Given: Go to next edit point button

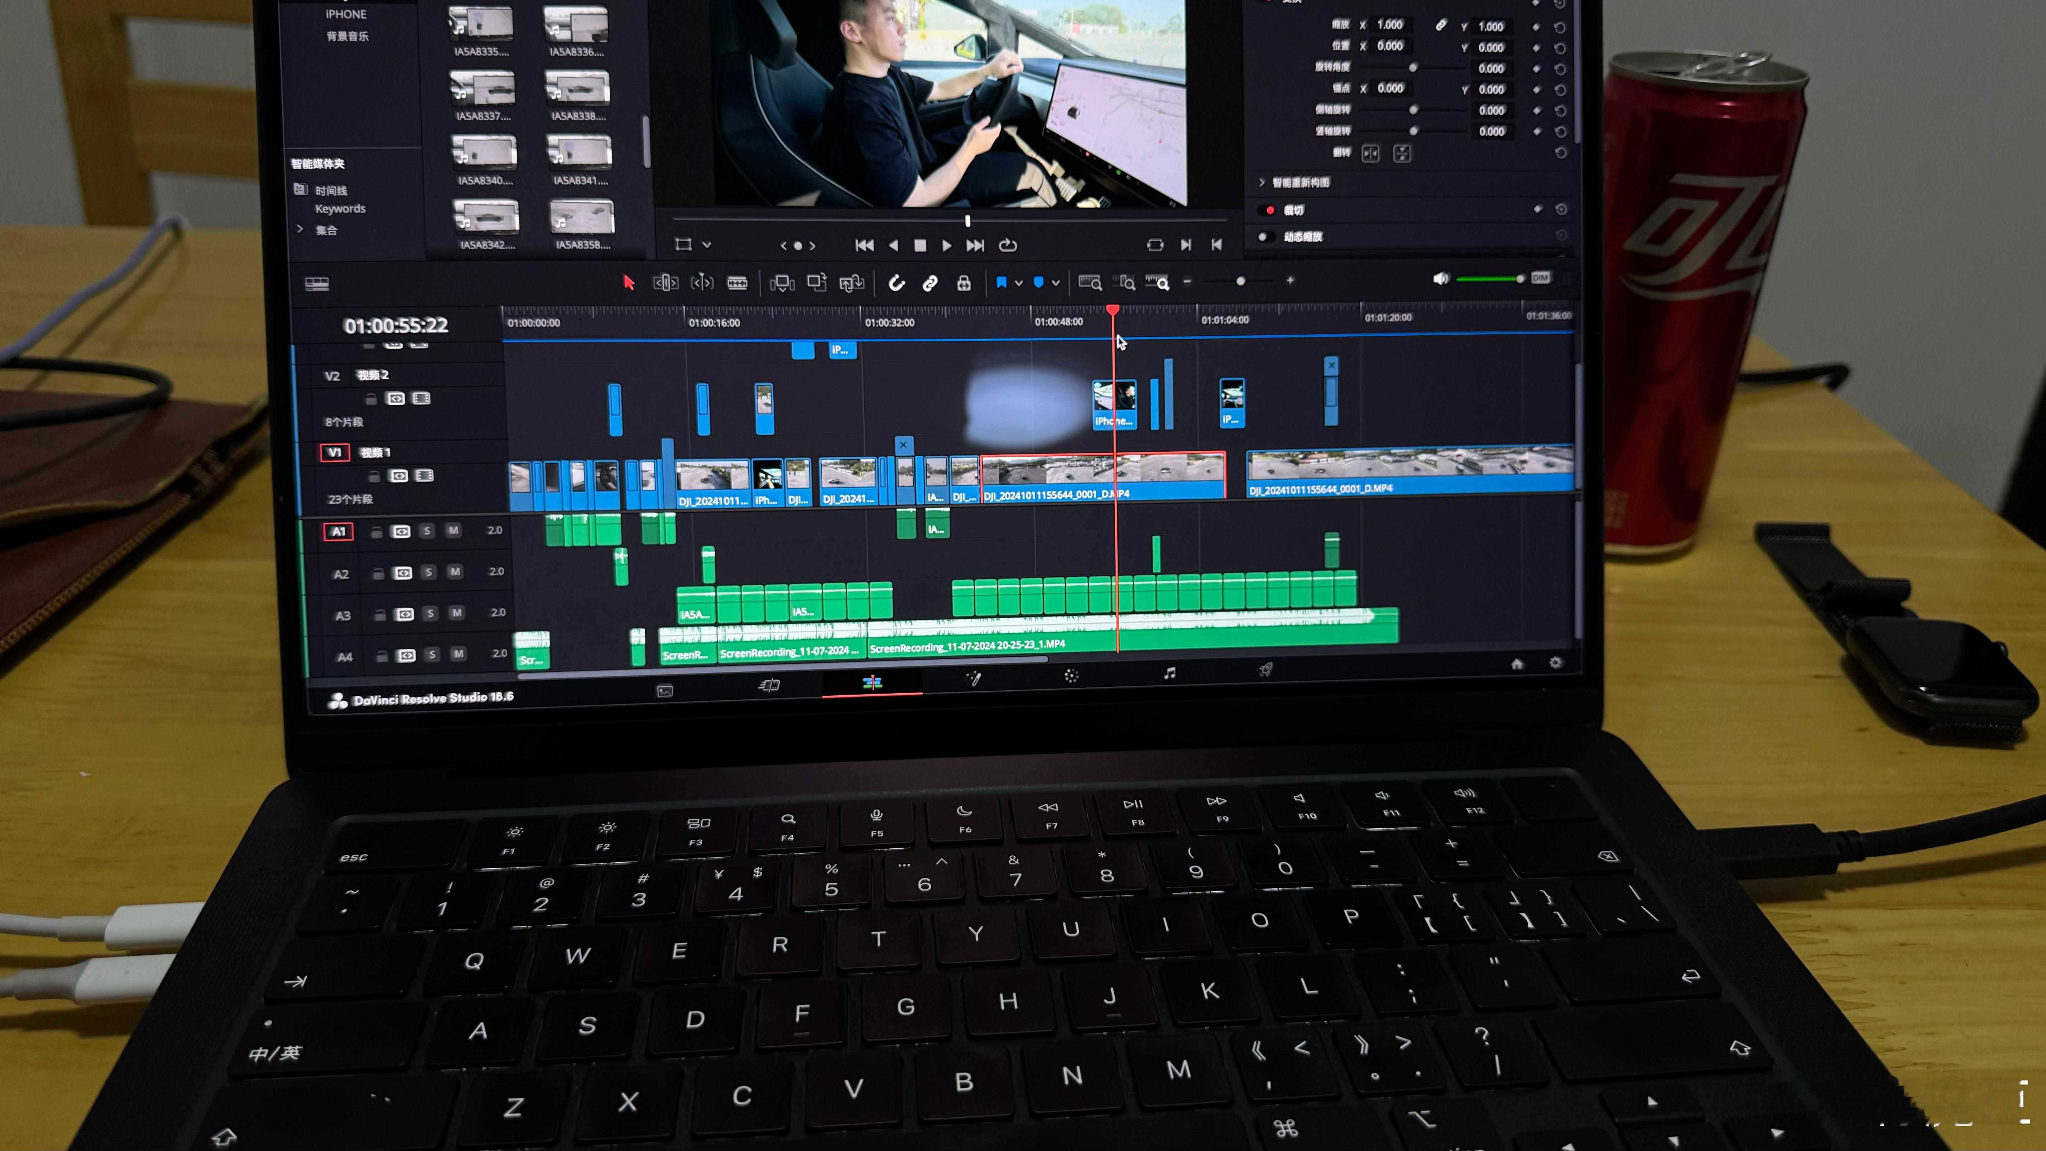Looking at the screenshot, I should click(x=1186, y=245).
